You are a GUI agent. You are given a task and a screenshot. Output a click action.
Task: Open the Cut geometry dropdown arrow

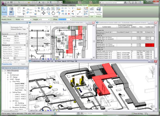(33, 10)
